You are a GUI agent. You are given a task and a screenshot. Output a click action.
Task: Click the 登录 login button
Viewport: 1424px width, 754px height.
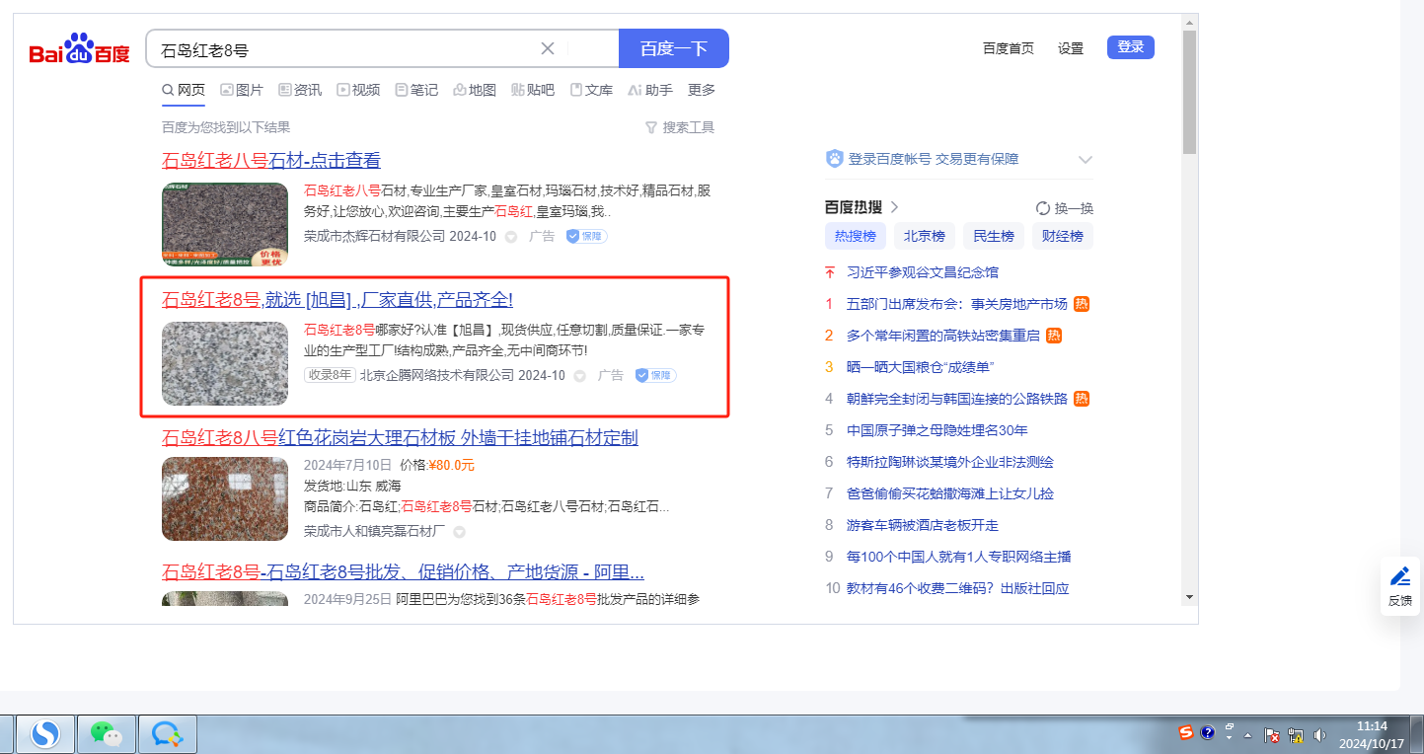(1130, 47)
